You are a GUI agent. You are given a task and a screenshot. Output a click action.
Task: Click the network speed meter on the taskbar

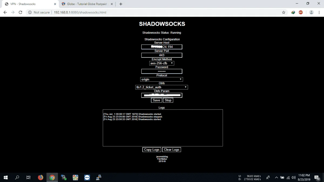250,177
